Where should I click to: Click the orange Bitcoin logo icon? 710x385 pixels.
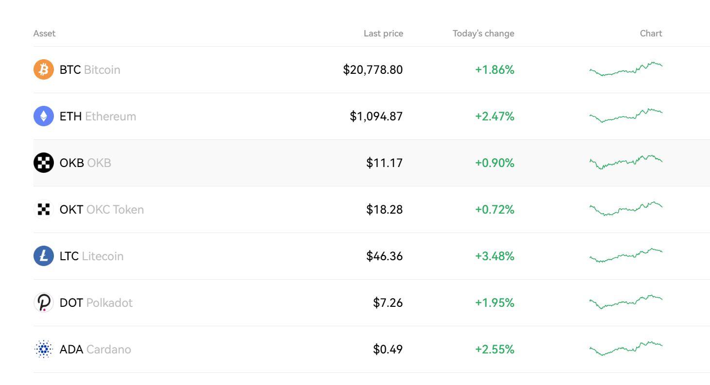(44, 69)
